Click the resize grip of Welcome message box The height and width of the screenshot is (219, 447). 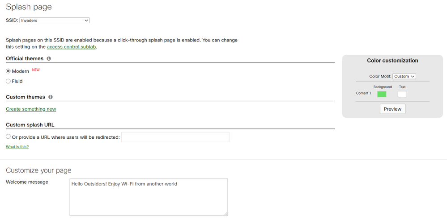click(226, 214)
